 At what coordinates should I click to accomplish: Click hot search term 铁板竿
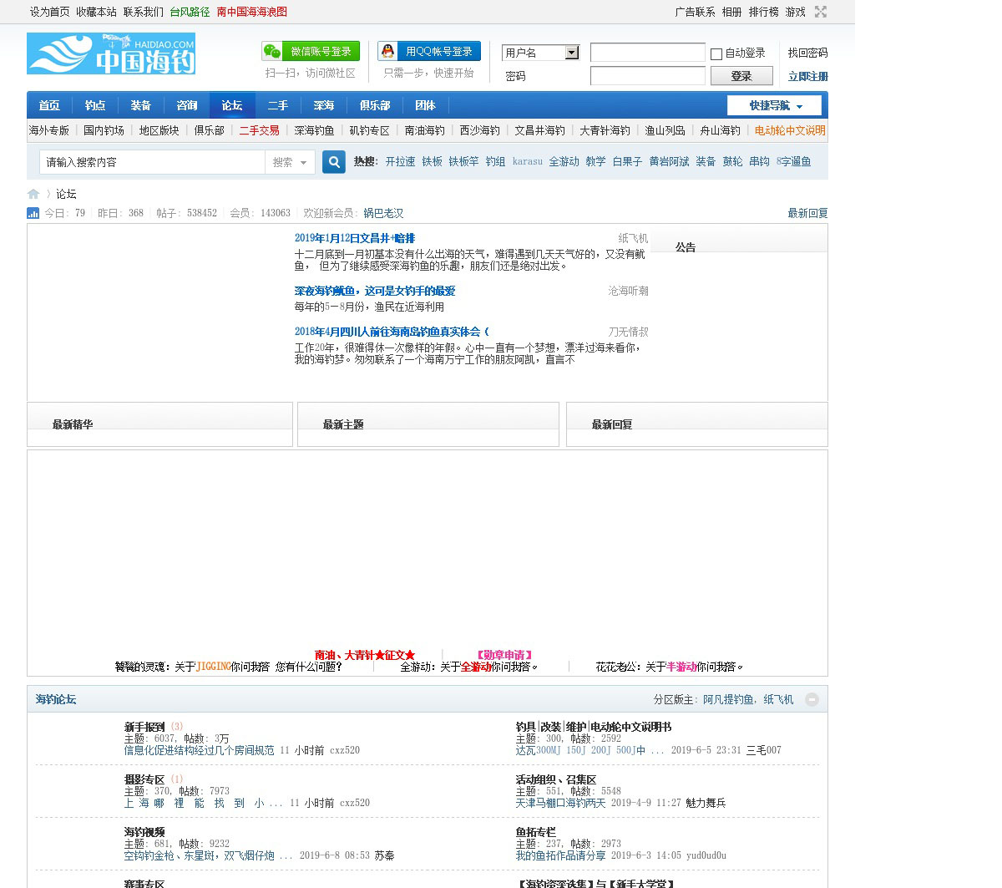[x=463, y=162]
